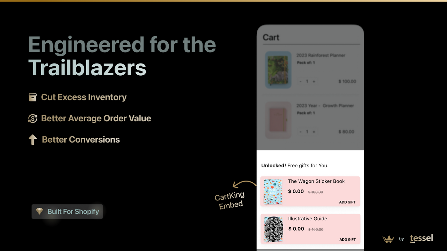
Task: Click the 2023 Rainforest Planner title link
Action: (x=321, y=55)
